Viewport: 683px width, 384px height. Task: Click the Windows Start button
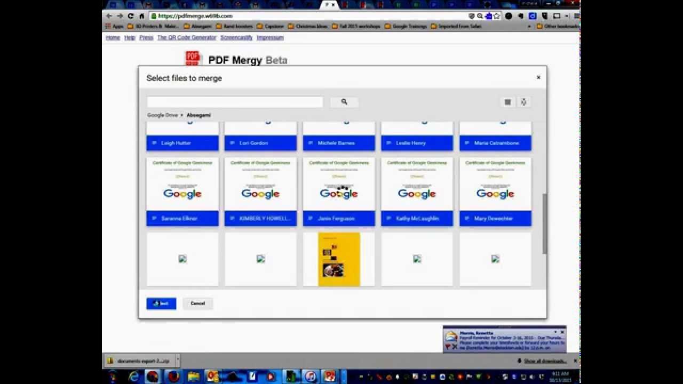pyautogui.click(x=113, y=377)
